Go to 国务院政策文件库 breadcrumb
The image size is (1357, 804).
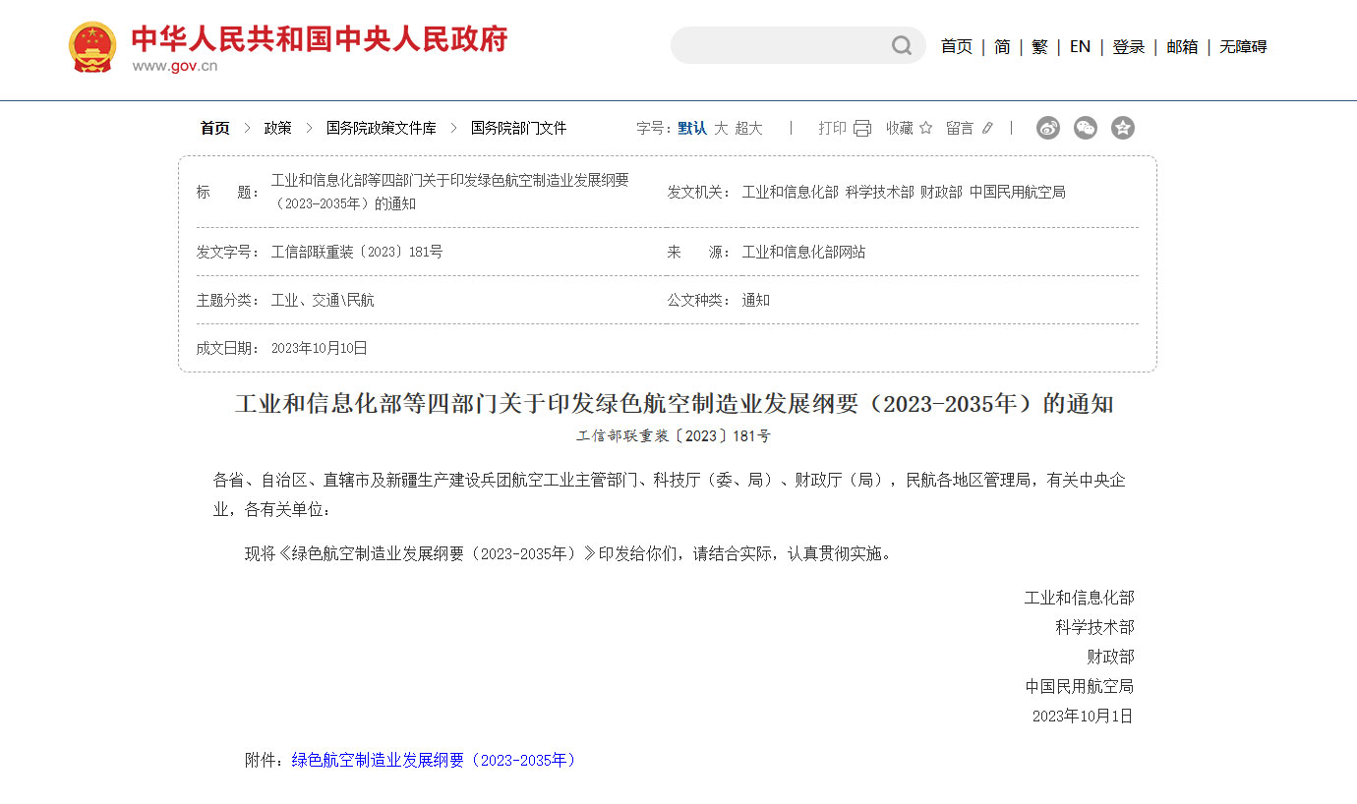tap(381, 128)
